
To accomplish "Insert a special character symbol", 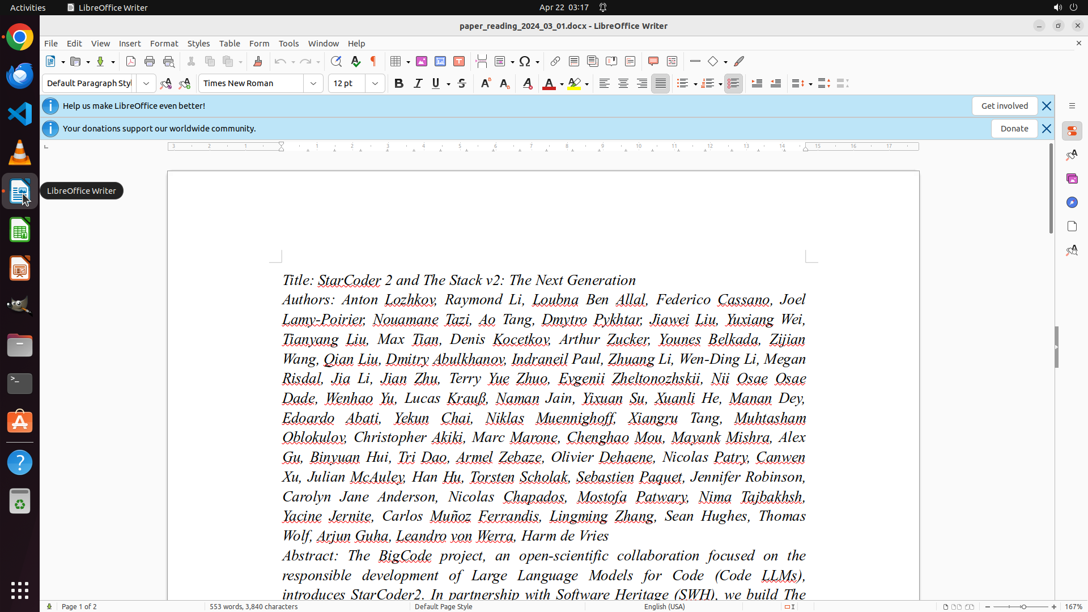I will (525, 61).
